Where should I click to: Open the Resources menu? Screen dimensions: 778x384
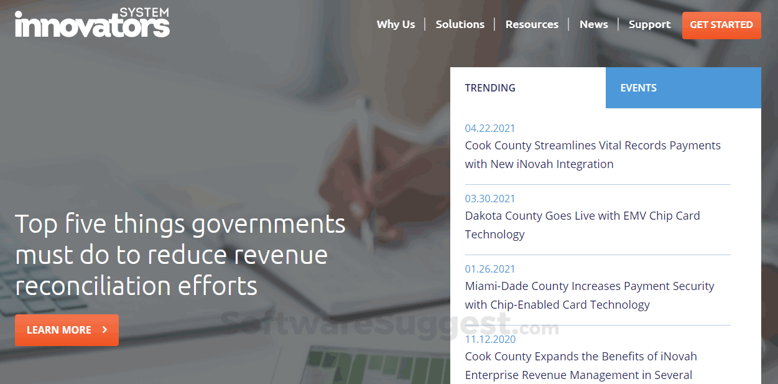pyautogui.click(x=532, y=24)
